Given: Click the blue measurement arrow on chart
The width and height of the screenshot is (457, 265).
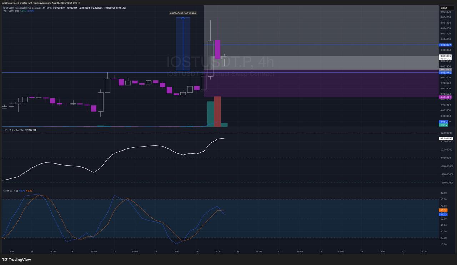Looking at the screenshot, I should pos(183,43).
